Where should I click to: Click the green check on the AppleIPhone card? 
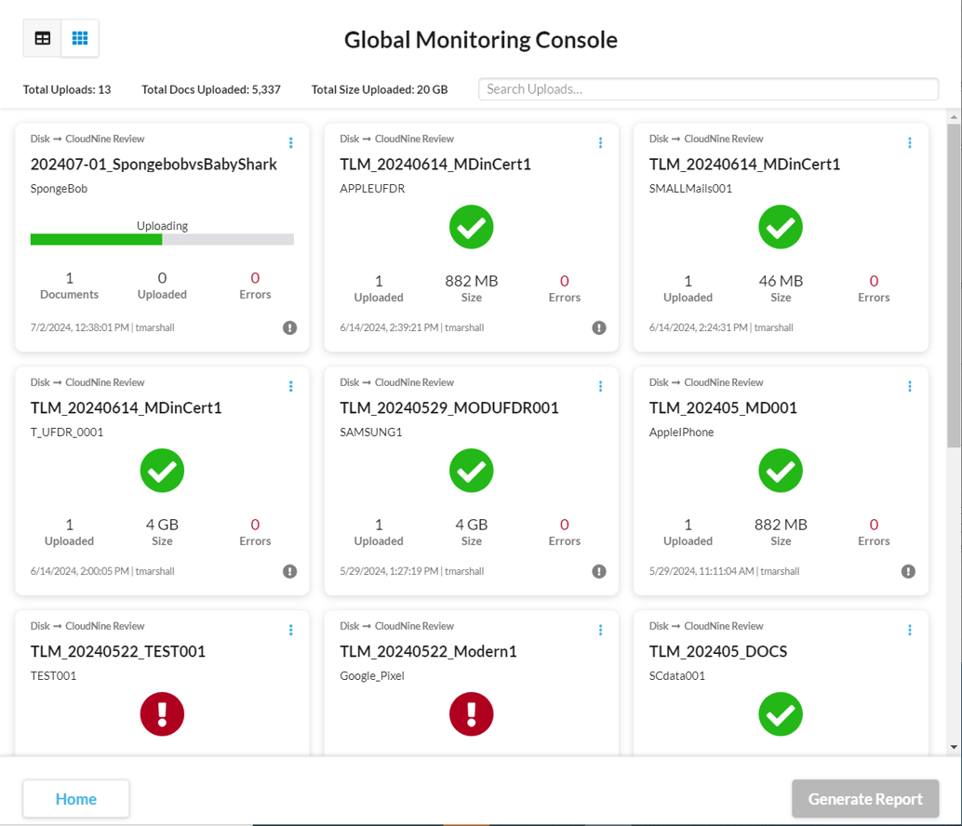pyautogui.click(x=780, y=471)
